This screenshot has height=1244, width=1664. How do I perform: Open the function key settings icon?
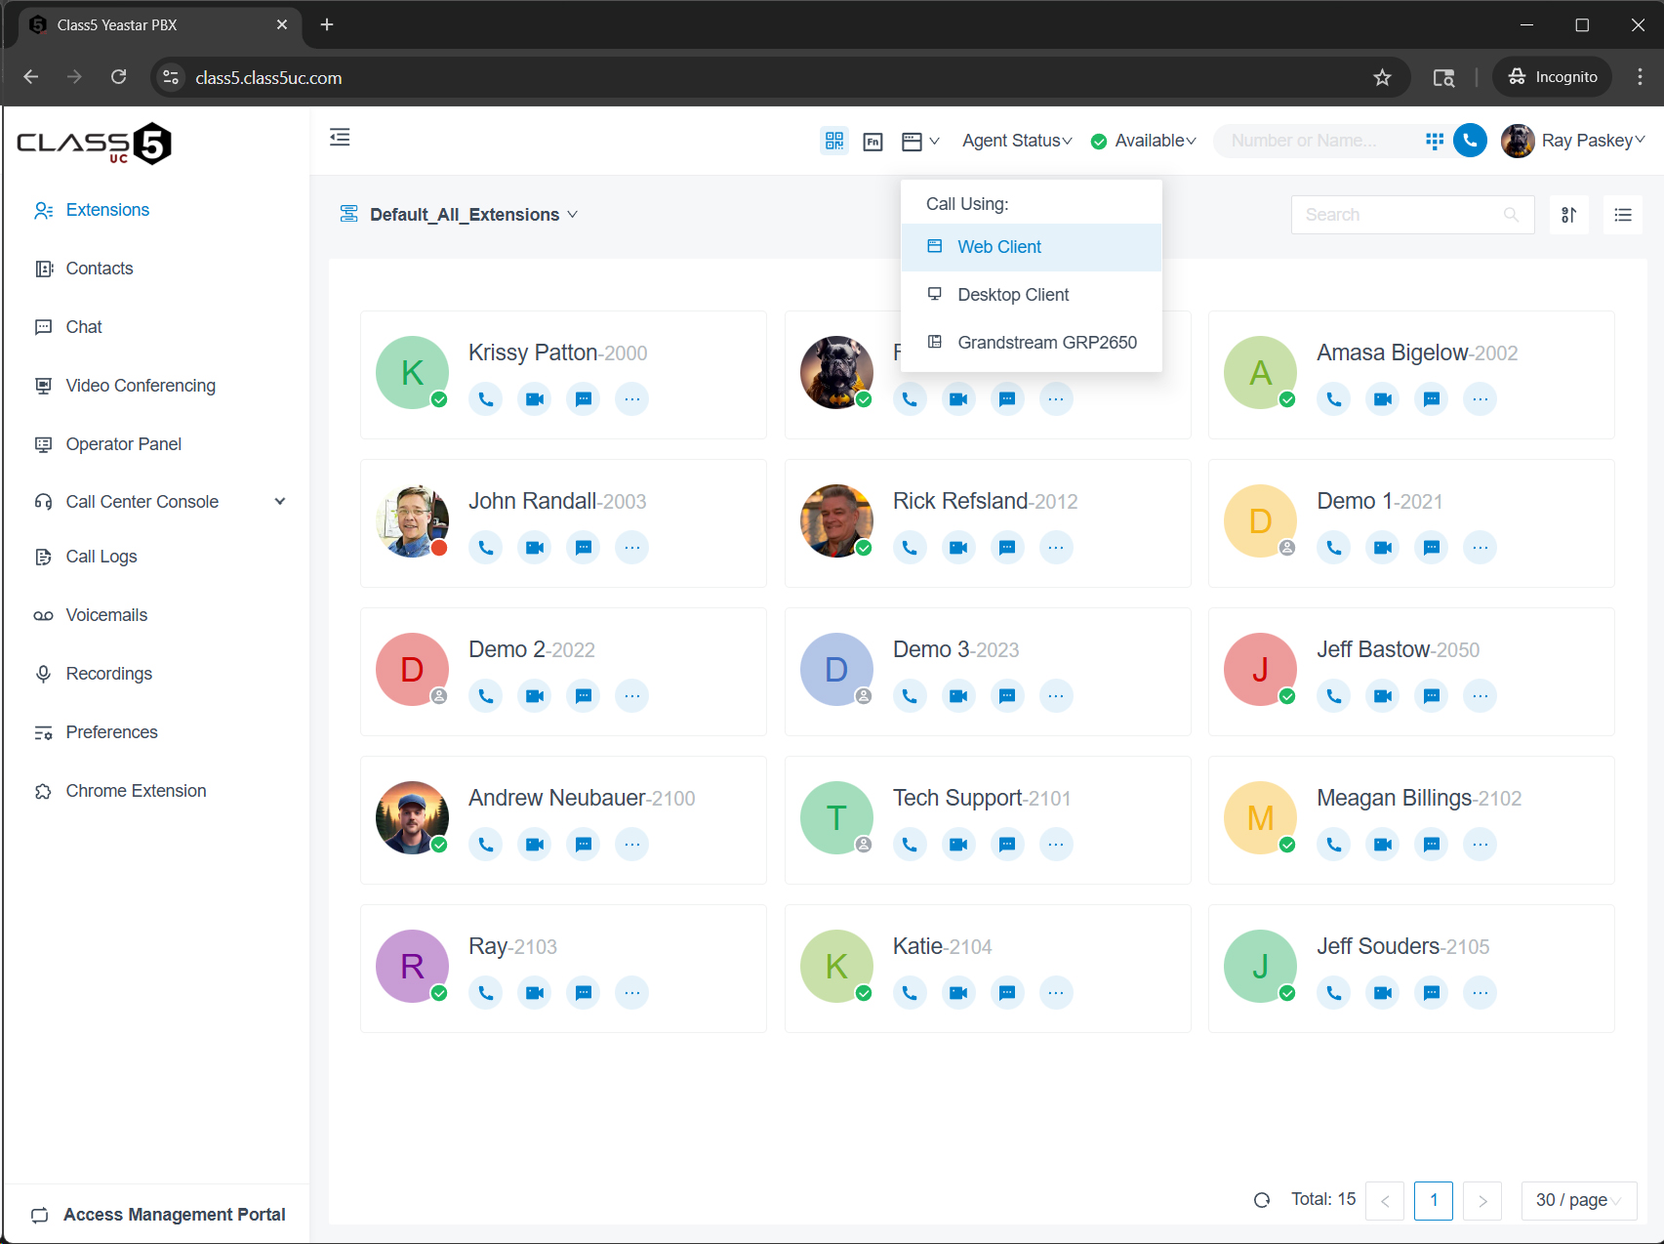click(873, 142)
